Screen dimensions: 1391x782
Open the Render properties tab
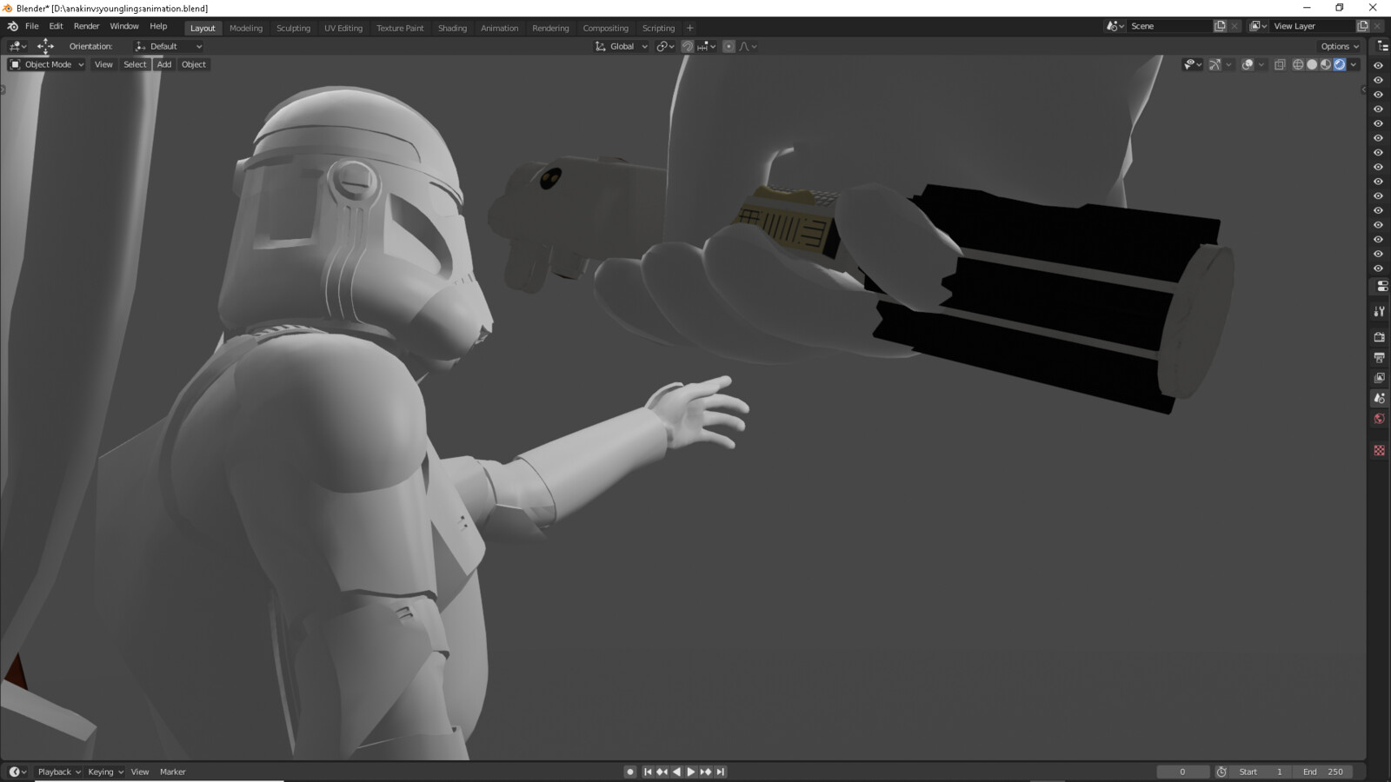coord(1380,337)
